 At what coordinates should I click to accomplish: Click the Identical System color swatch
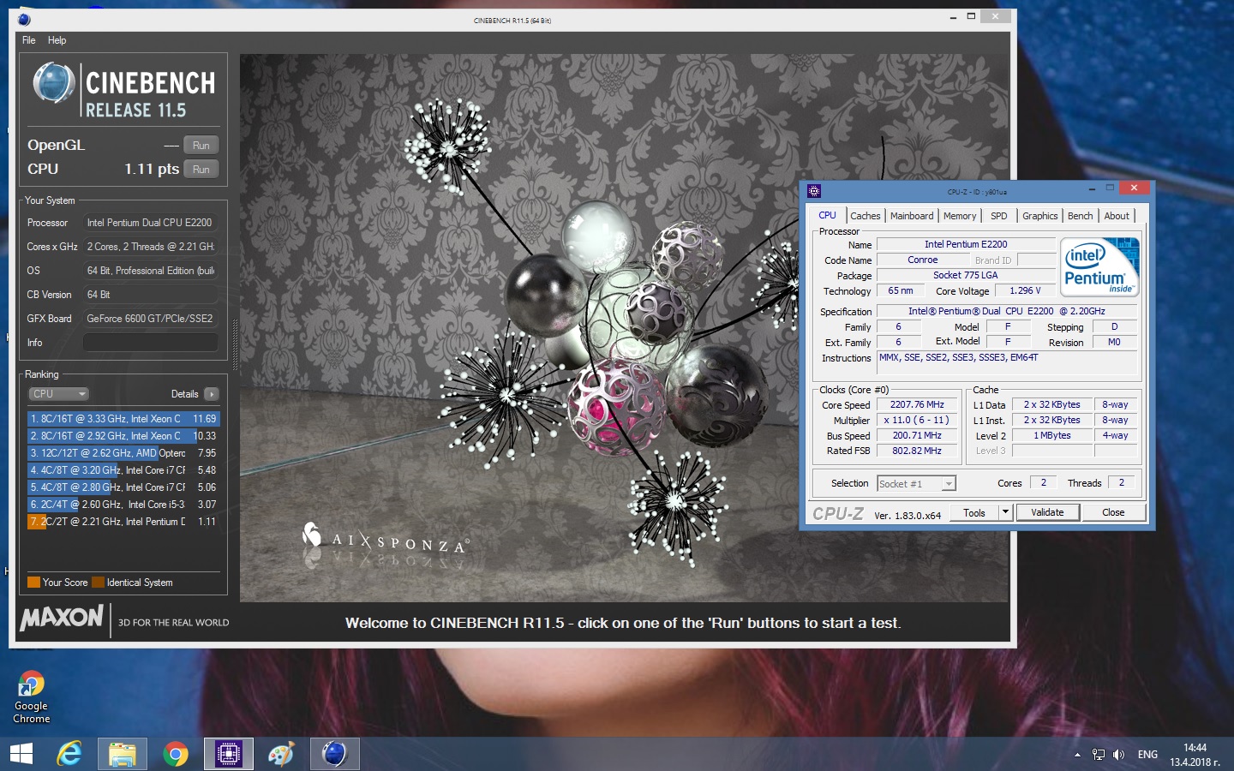[x=98, y=583]
